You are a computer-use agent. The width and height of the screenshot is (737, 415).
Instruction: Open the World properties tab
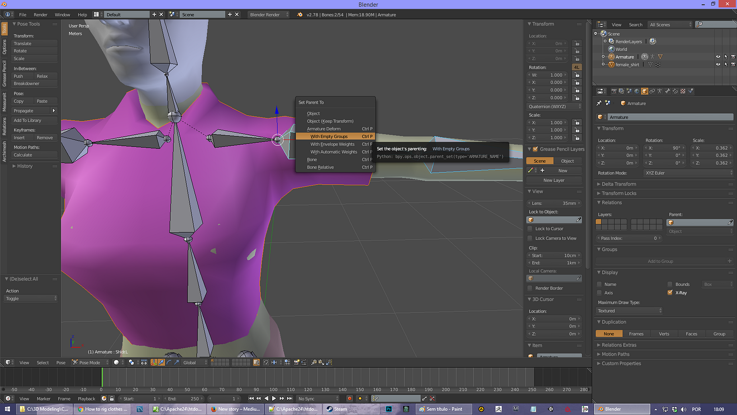(x=637, y=91)
